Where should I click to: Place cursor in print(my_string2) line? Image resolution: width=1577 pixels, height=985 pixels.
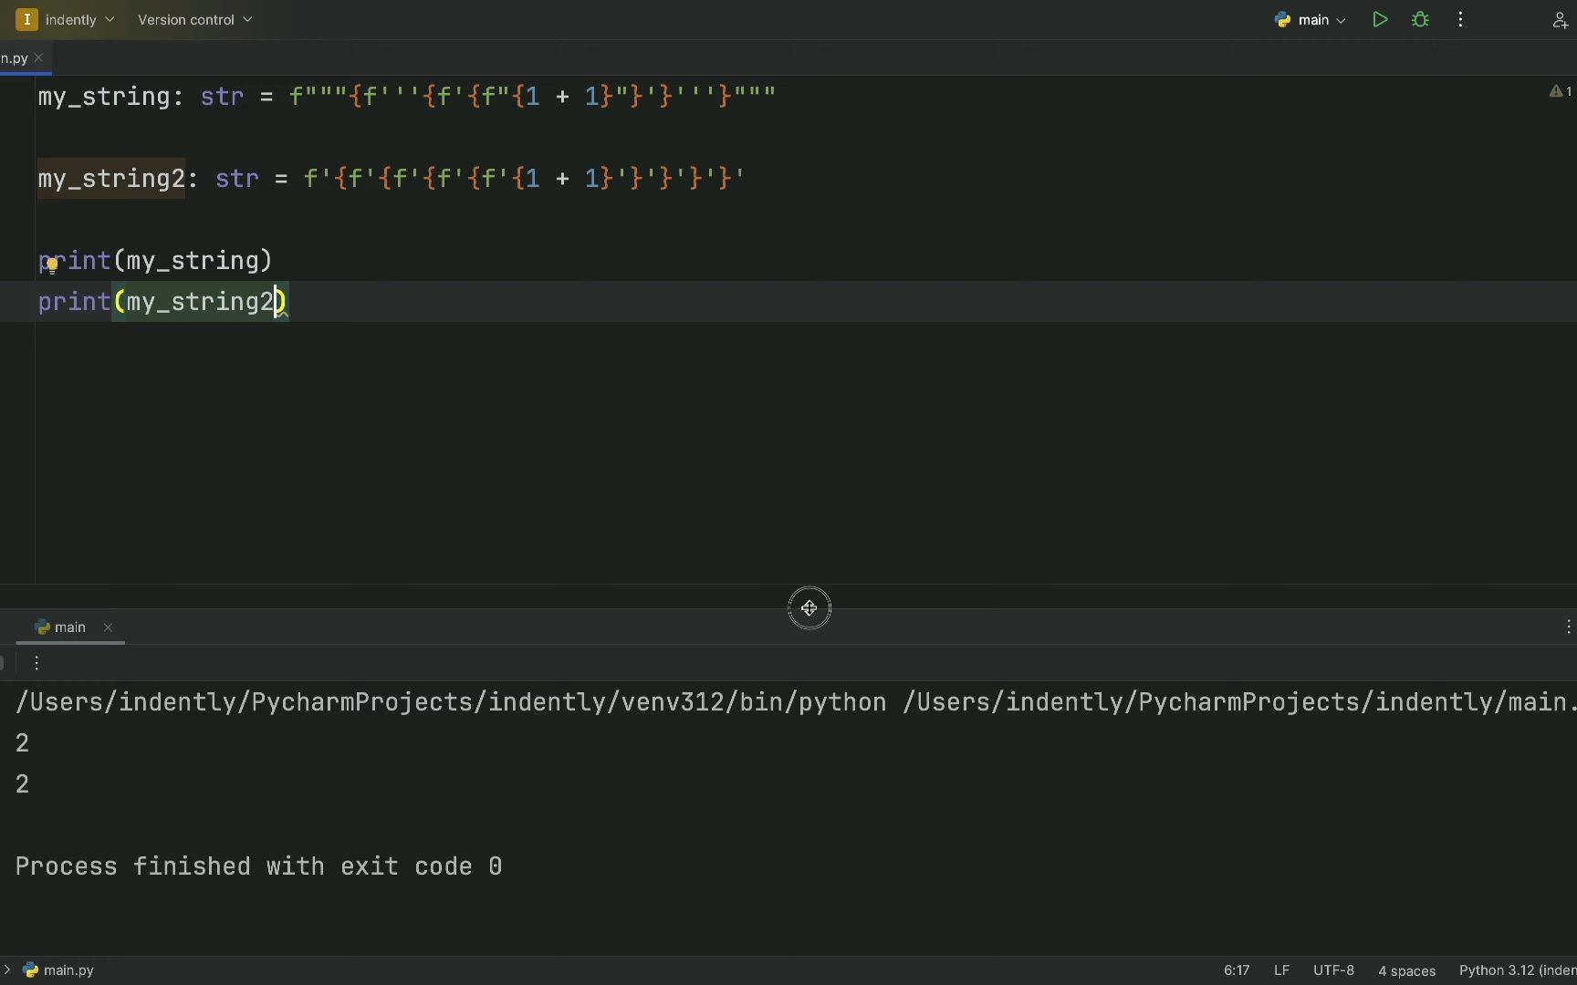(162, 302)
